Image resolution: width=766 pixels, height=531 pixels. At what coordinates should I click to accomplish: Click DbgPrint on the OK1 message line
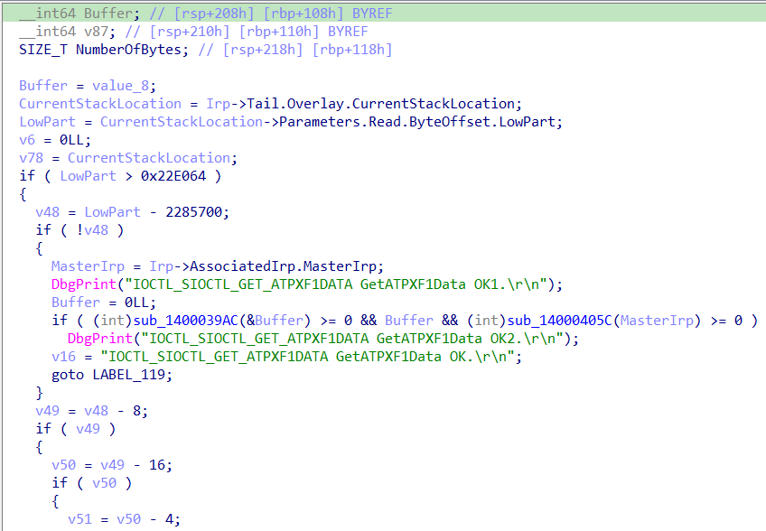[79, 284]
